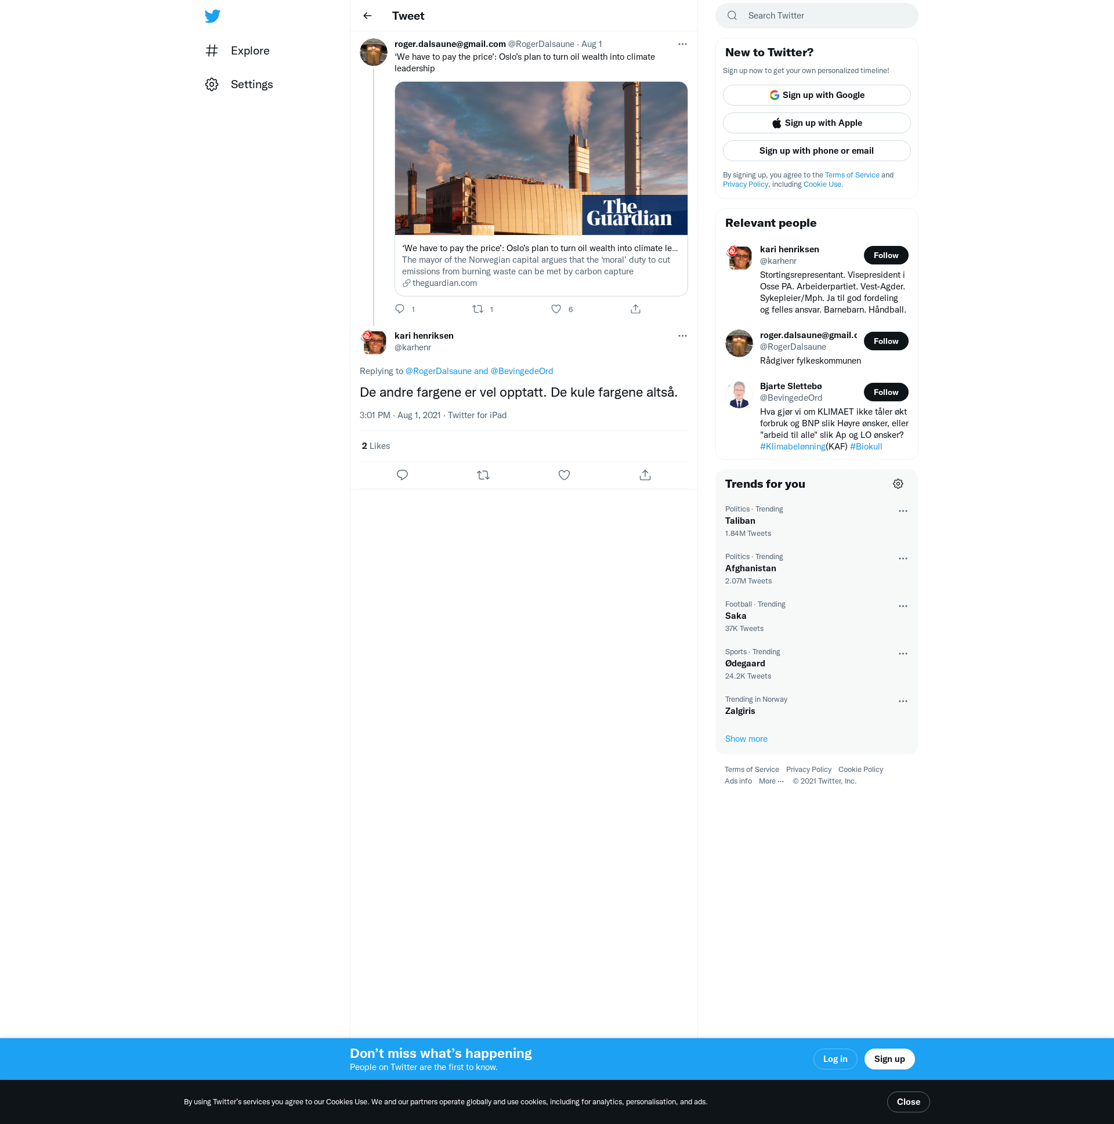Viewport: 1114px width, 1124px height.
Task: Open Terms of Service link in signup box
Action: click(x=852, y=175)
